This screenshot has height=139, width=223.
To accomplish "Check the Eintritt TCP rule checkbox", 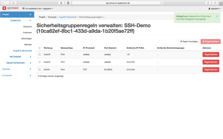I will coord(39,70).
